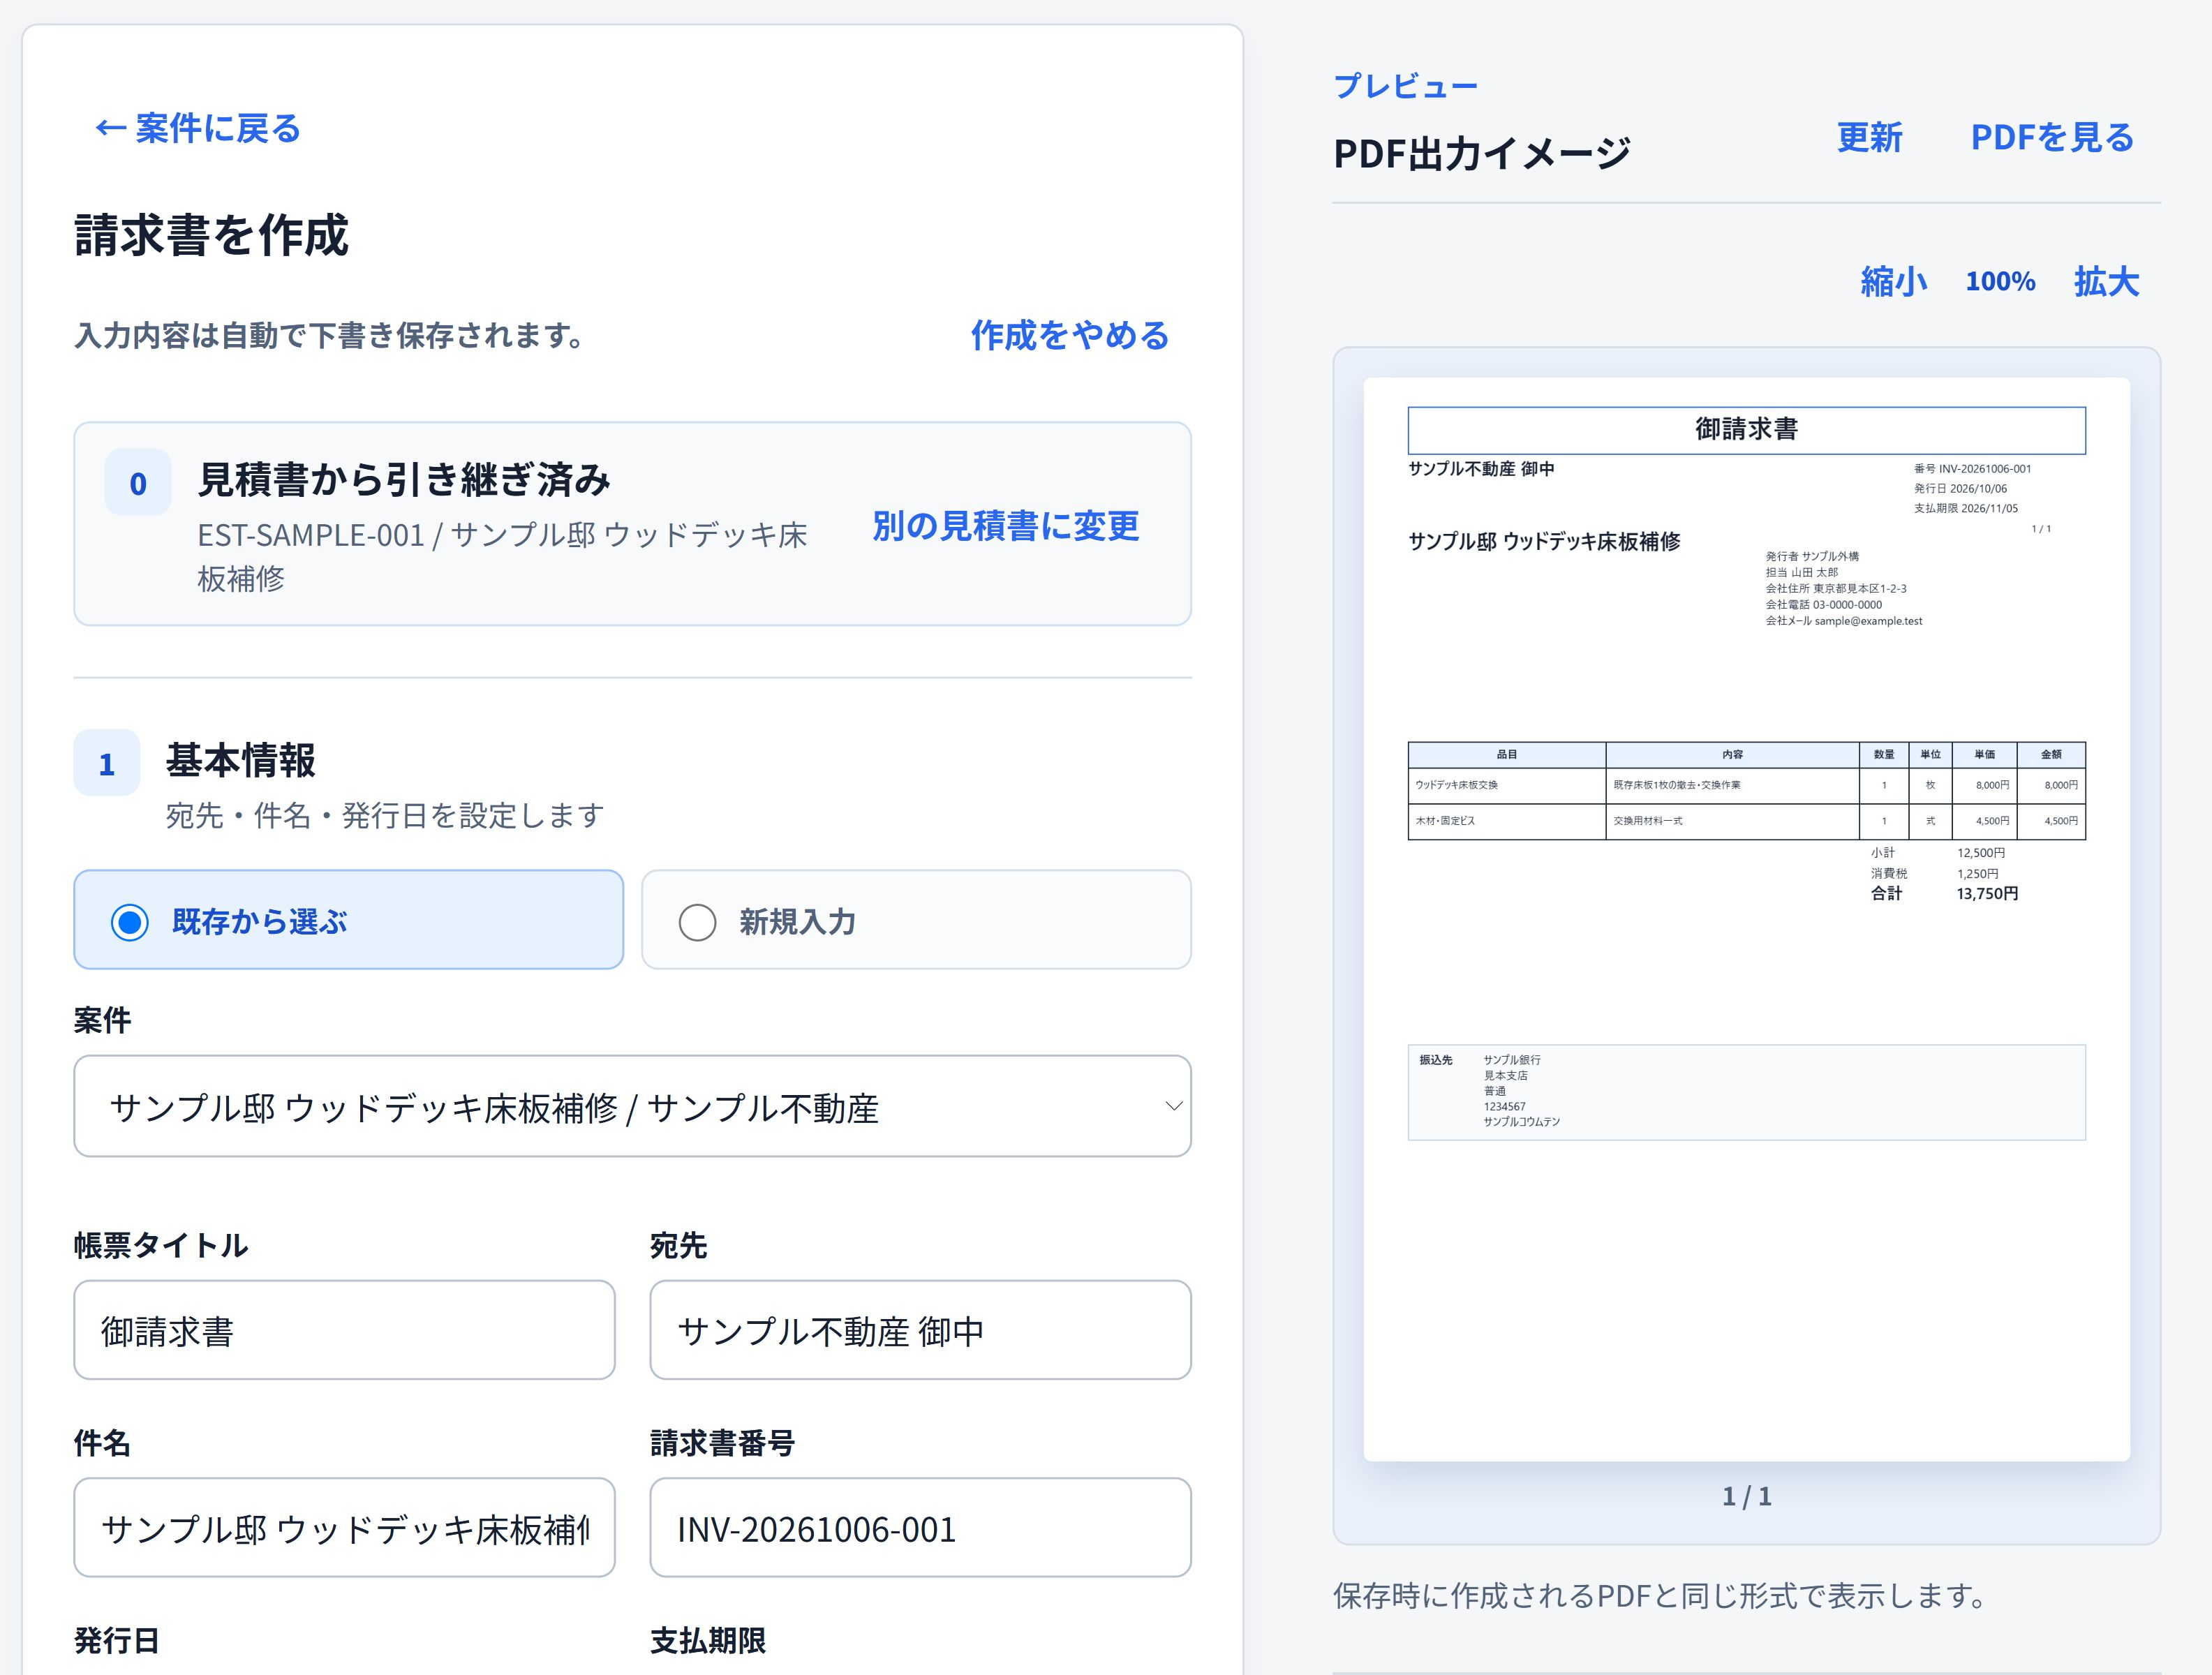This screenshot has height=1675, width=2212.
Task: Click the step 1 基本情報 badge
Action: tap(107, 763)
